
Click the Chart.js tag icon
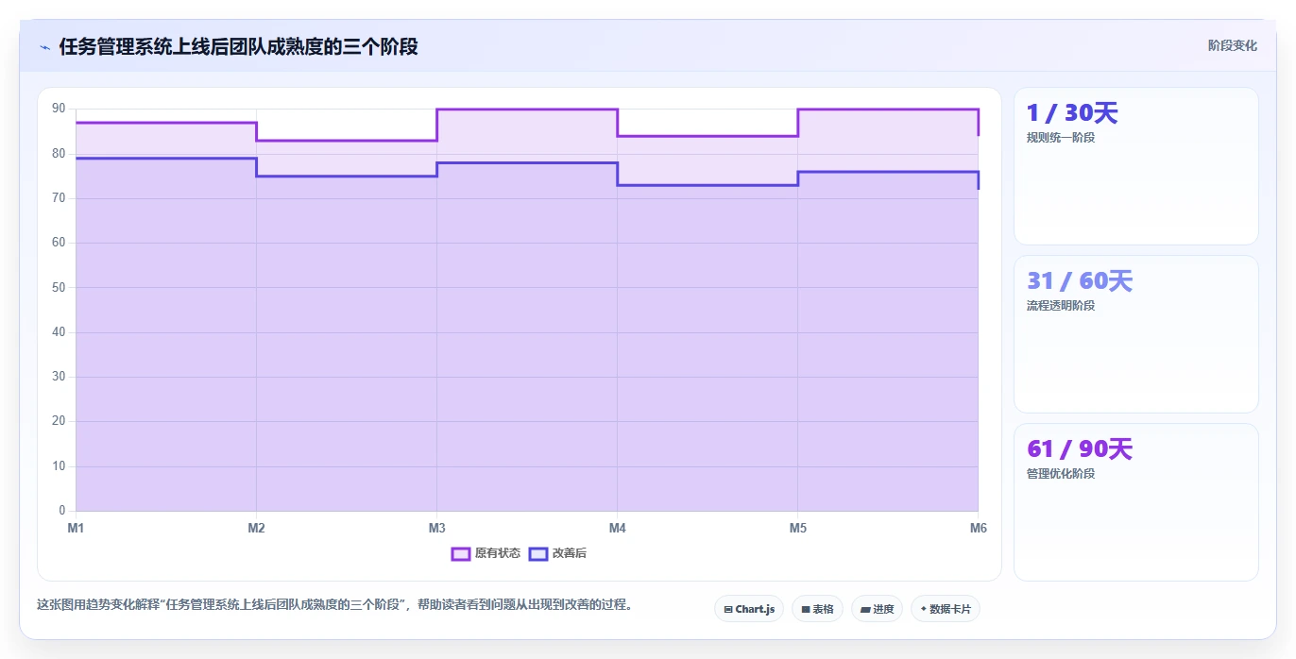tap(728, 610)
